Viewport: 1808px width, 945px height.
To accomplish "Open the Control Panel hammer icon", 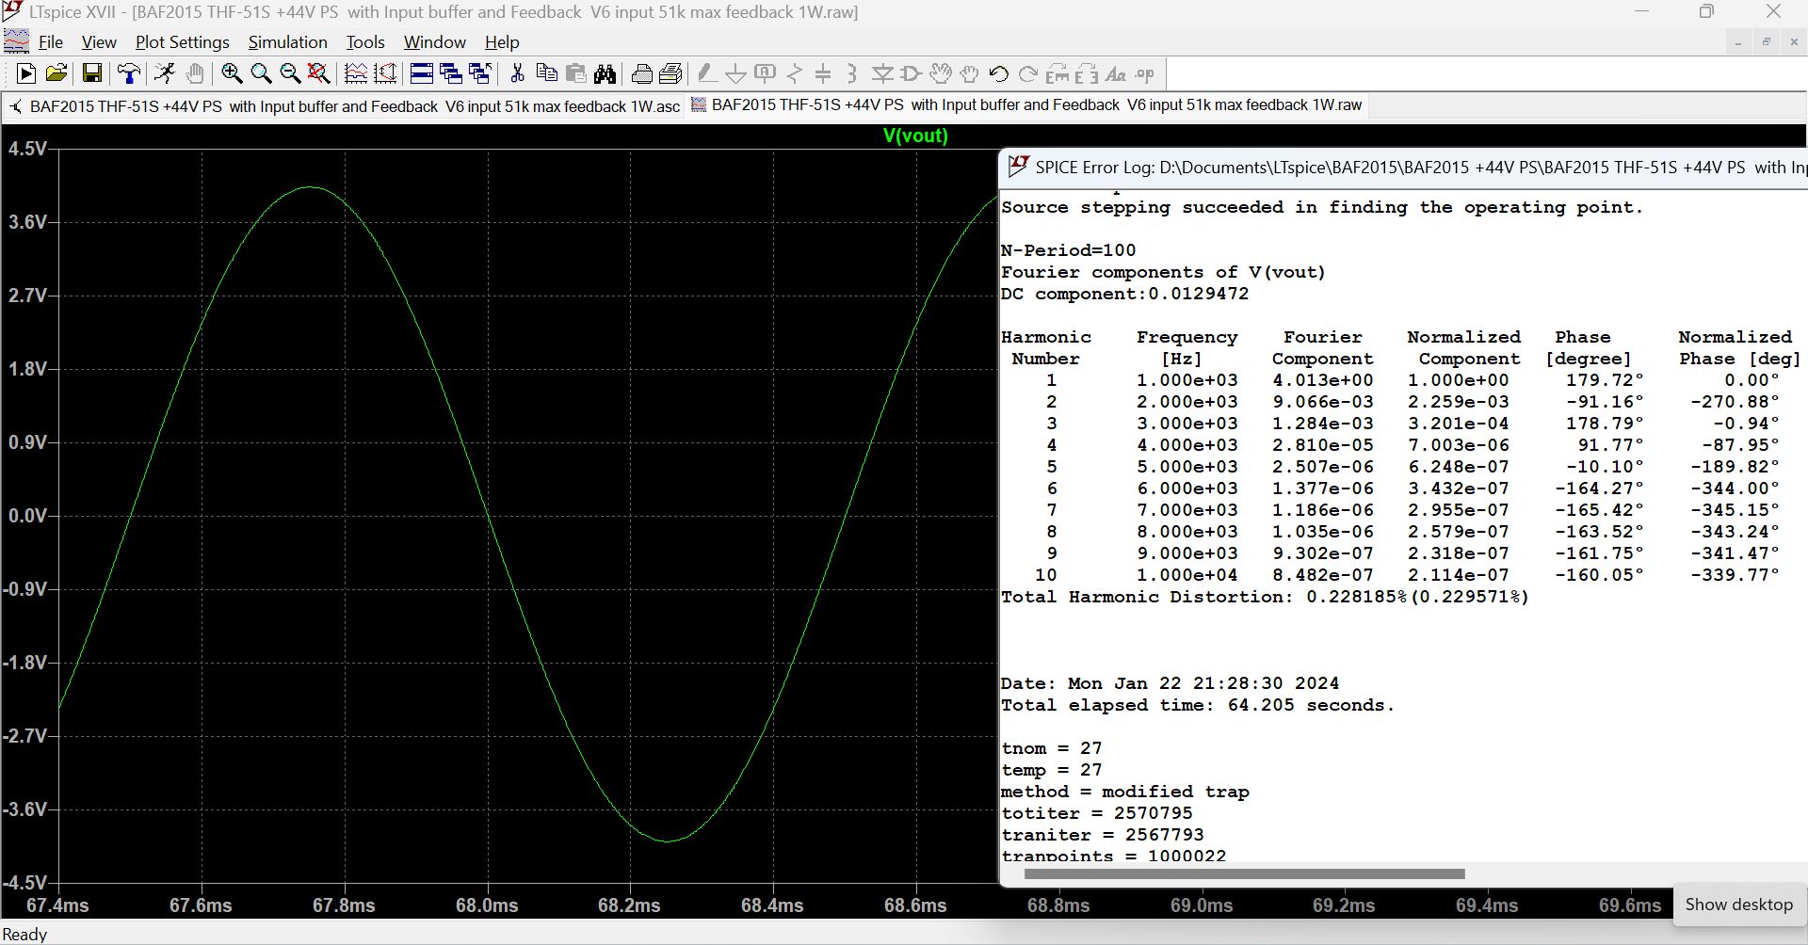I will tap(128, 73).
